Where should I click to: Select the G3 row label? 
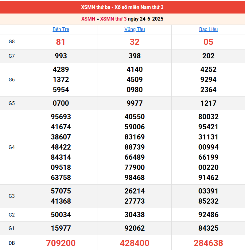12,196
